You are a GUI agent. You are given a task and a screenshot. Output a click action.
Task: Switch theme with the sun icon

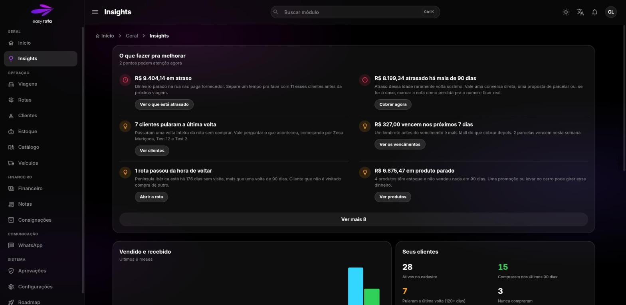click(x=566, y=12)
